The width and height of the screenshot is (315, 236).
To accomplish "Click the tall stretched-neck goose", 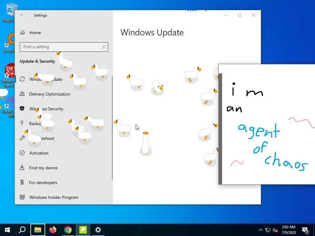I will click(146, 143).
